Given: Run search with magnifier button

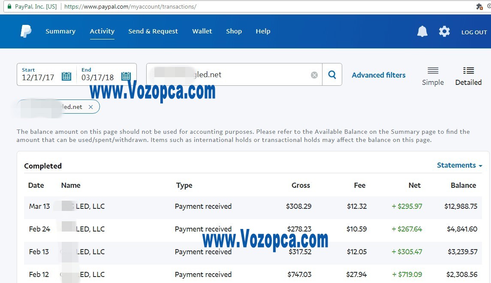Looking at the screenshot, I should (x=332, y=75).
